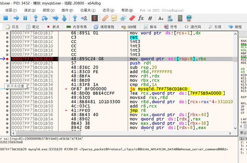The height and width of the screenshot is (163, 247).
Task: Switch to the 脚本 tab
Action: 150,27
